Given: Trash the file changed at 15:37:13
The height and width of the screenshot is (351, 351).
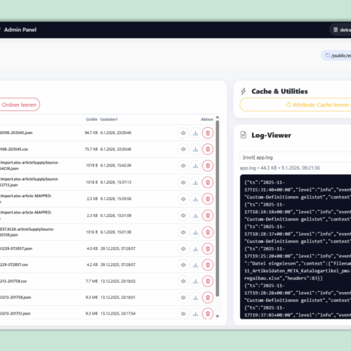Looking at the screenshot, I should click(208, 183).
